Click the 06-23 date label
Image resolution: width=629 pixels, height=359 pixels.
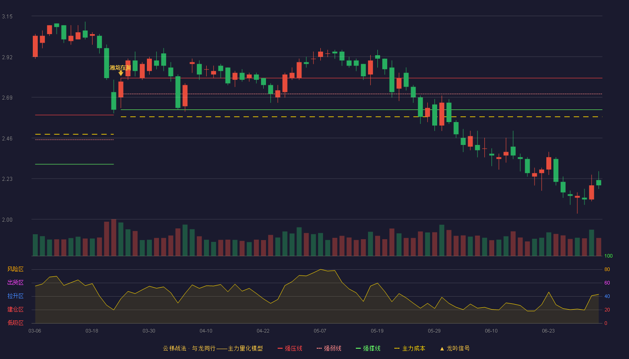[x=548, y=331]
